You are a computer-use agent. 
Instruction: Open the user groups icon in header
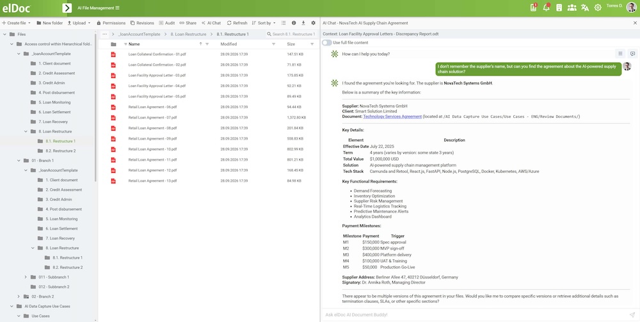(572, 7)
